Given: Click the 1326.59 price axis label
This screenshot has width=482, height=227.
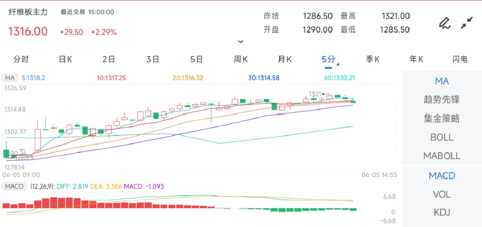Looking at the screenshot, I should click(15, 88).
